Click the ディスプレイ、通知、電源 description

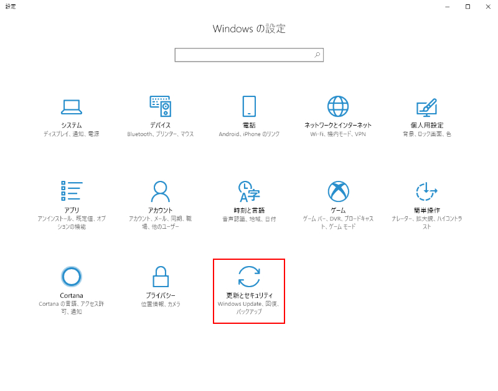pyautogui.click(x=72, y=134)
